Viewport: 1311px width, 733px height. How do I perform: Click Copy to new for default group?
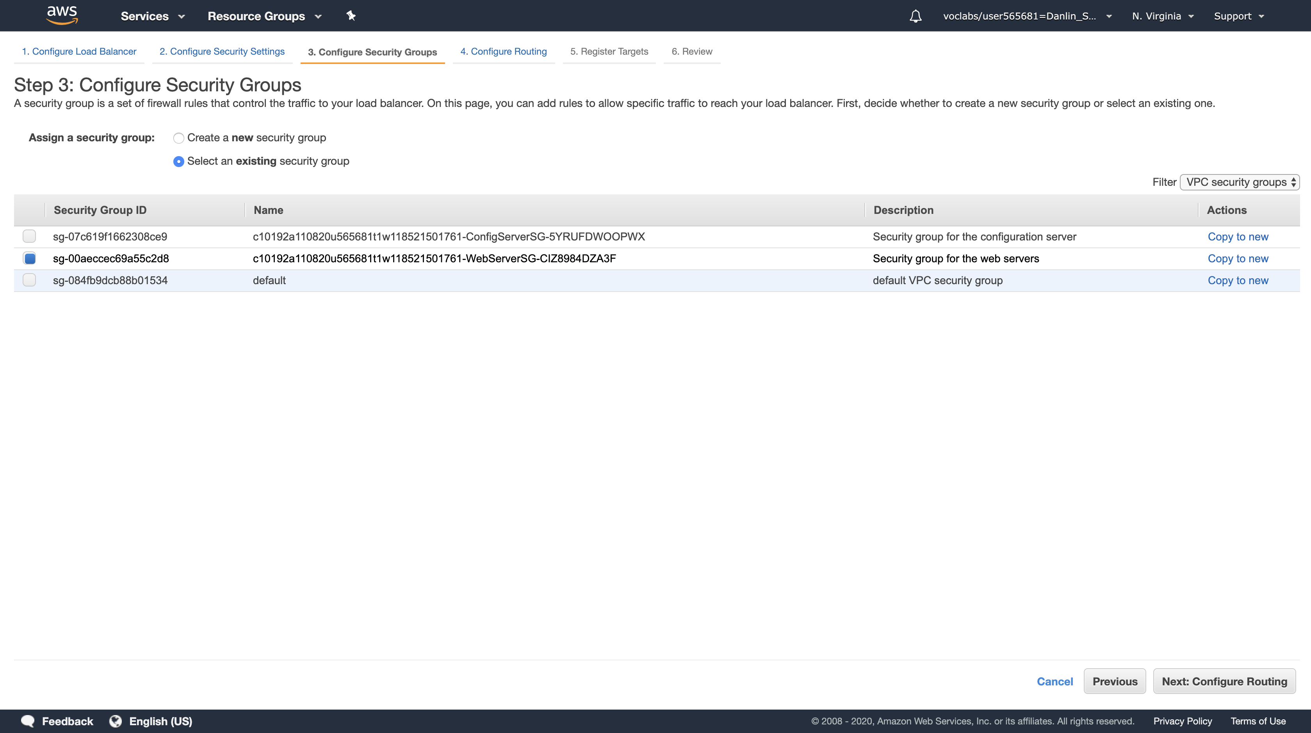coord(1238,280)
